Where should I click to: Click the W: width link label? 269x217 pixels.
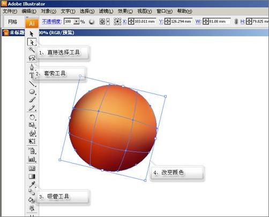click(x=198, y=21)
